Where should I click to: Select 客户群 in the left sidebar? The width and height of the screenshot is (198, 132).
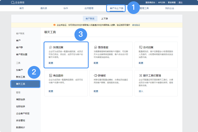coord(19,48)
